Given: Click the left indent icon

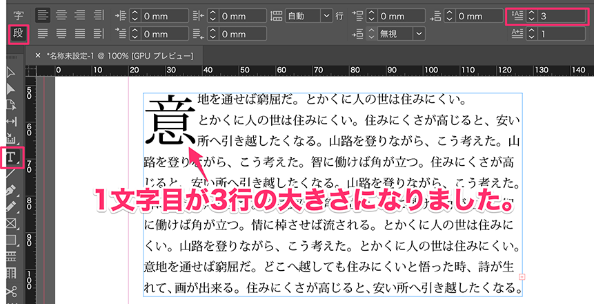Looking at the screenshot, I should 121,16.
